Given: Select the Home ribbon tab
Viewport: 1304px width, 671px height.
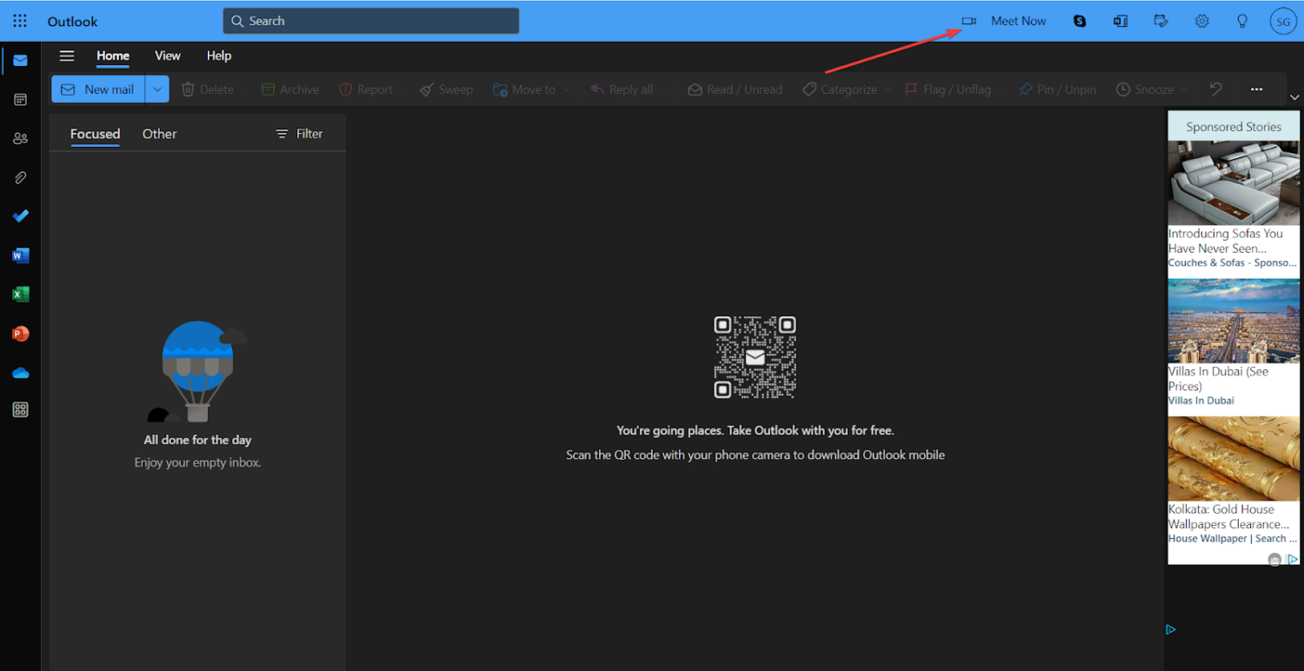Looking at the screenshot, I should pos(113,56).
